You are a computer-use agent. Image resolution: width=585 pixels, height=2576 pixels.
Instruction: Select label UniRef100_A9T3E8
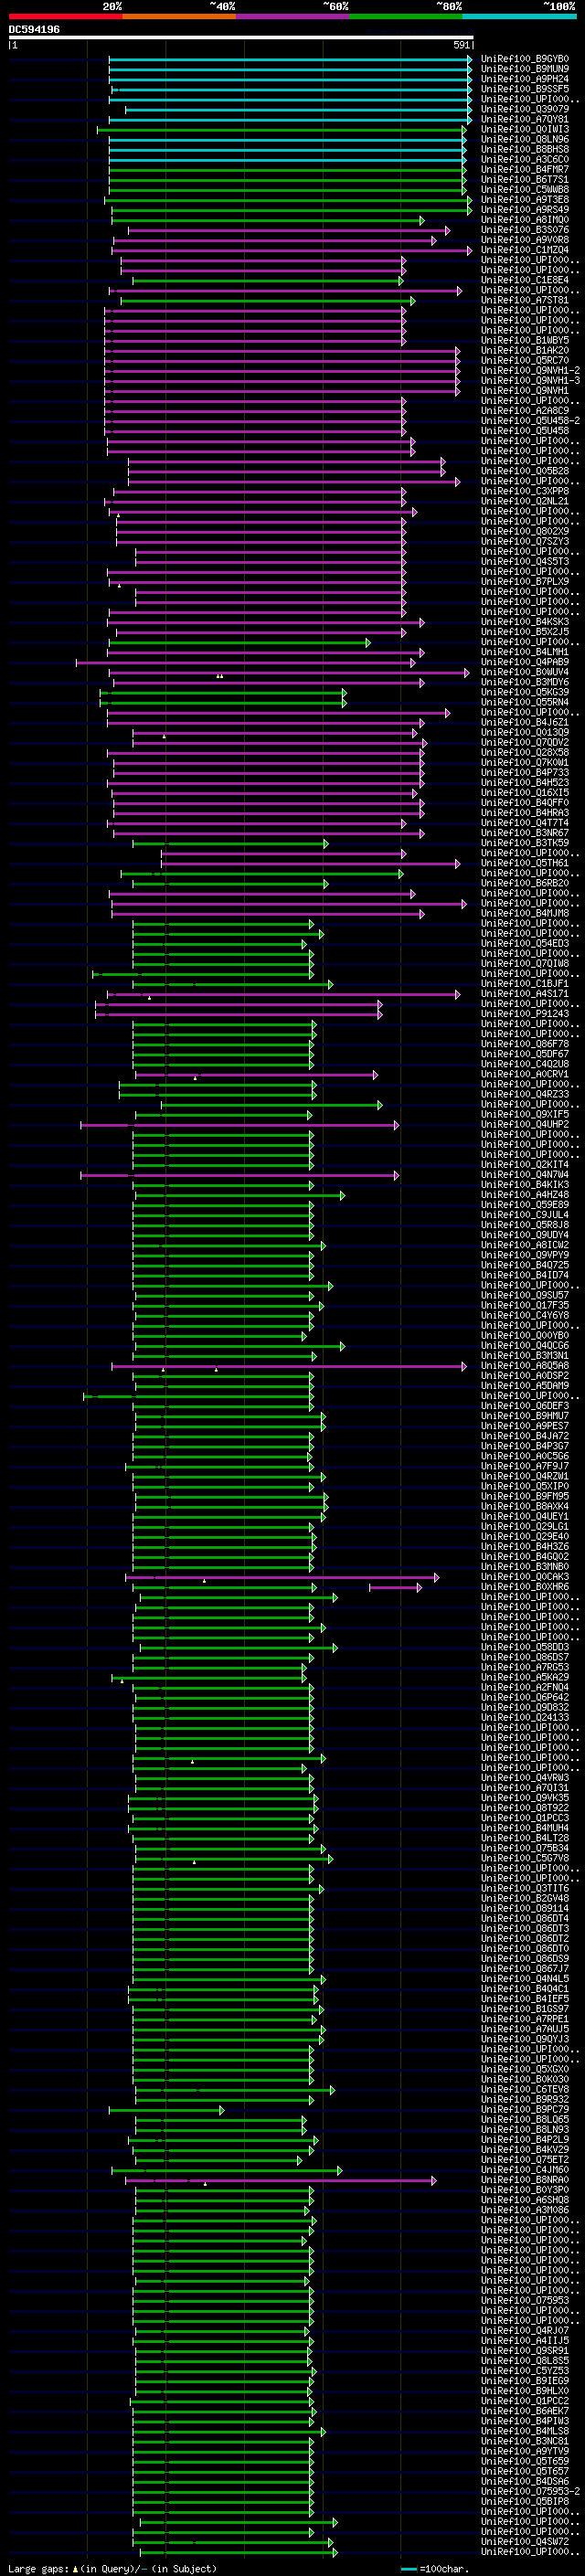[x=525, y=200]
